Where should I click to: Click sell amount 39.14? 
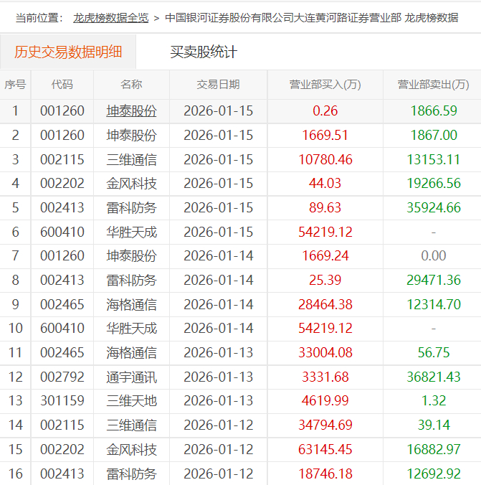coord(434,425)
